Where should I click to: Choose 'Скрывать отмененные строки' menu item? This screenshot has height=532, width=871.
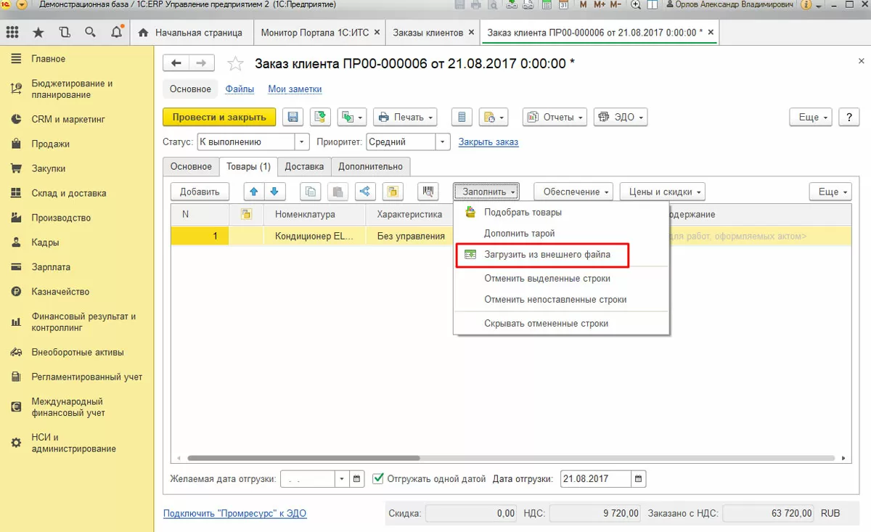[x=560, y=324]
